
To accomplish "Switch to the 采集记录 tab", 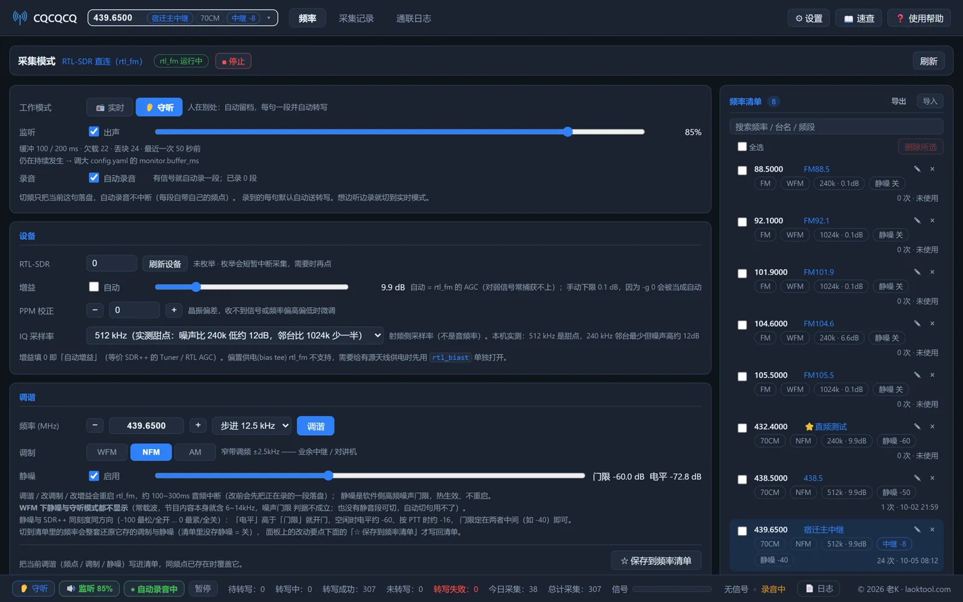I will coord(356,18).
